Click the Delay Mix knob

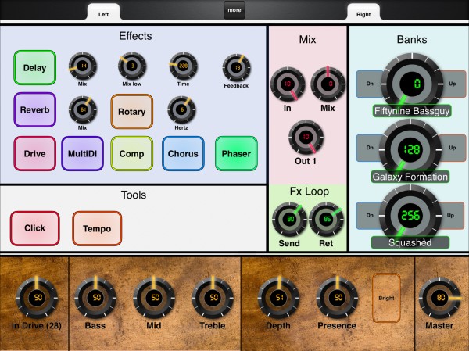coord(83,66)
